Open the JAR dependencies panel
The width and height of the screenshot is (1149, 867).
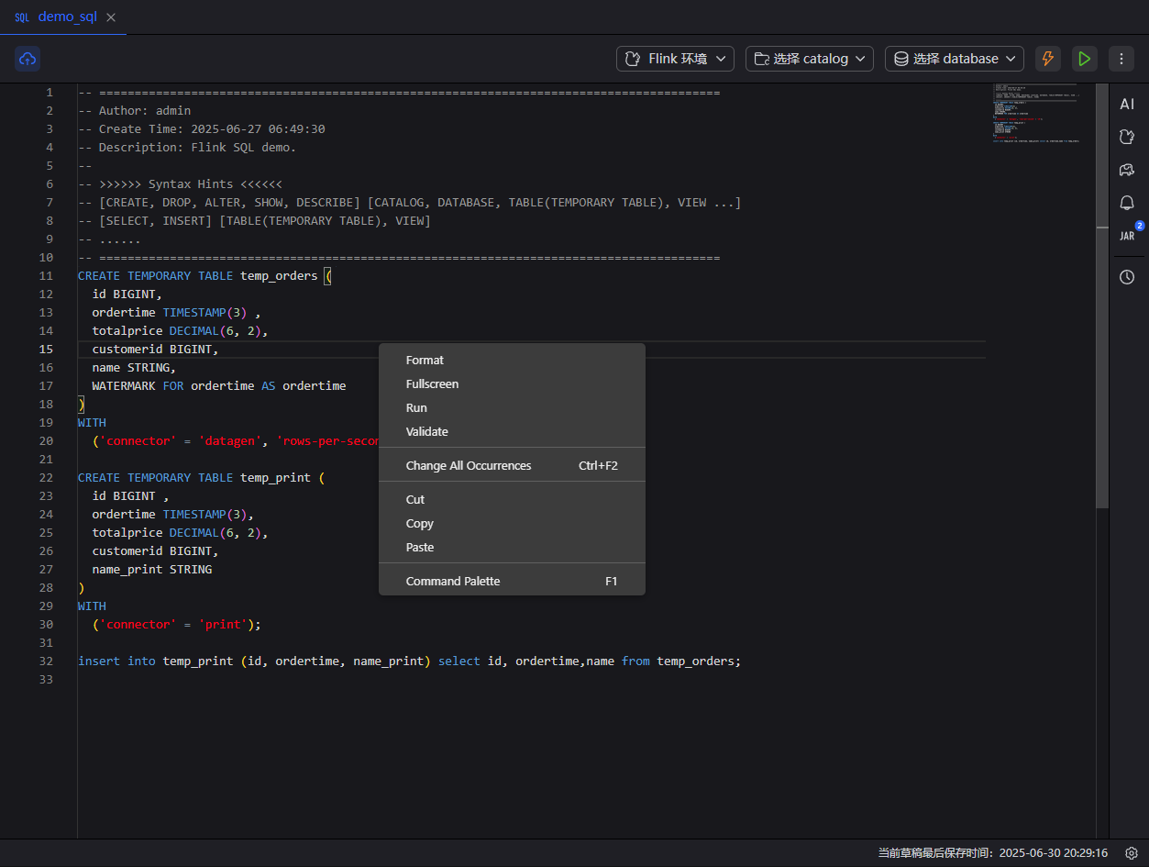click(x=1127, y=236)
